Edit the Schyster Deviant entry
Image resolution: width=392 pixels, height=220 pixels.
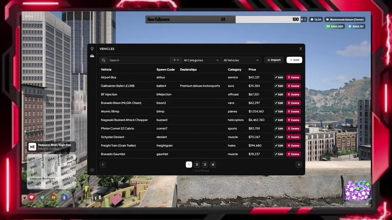pyautogui.click(x=279, y=137)
